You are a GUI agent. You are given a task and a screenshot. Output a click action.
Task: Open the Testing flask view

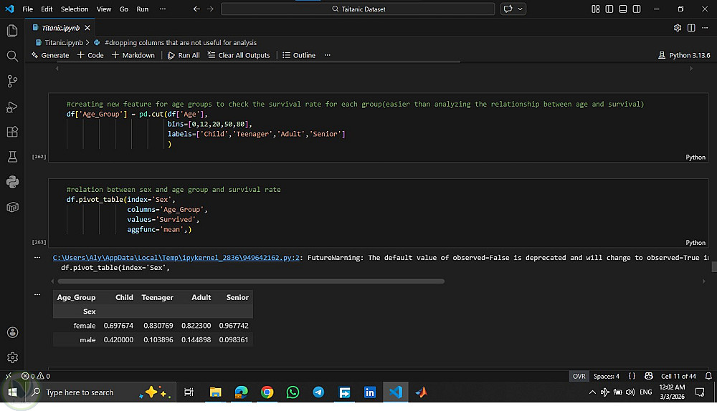pyautogui.click(x=11, y=156)
